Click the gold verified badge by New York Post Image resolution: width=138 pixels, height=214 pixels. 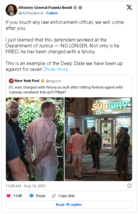point(43,81)
